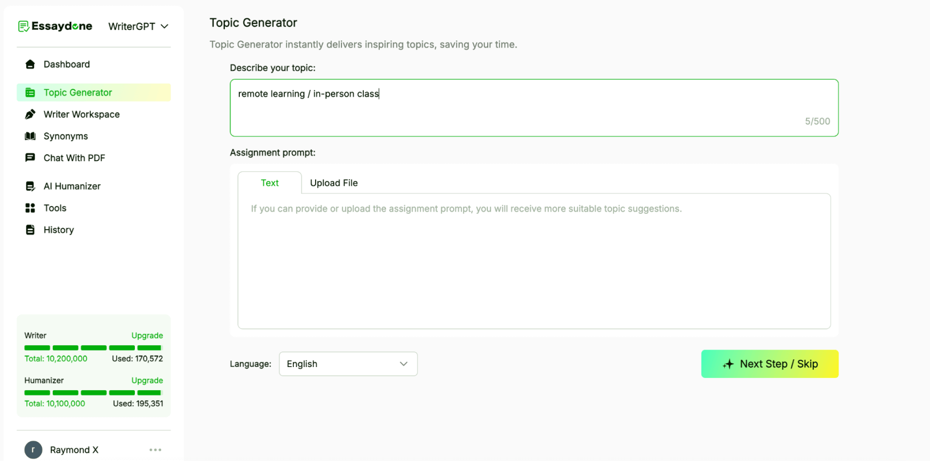The width and height of the screenshot is (930, 461).
Task: Switch to the Upload File tab
Action: tap(334, 183)
